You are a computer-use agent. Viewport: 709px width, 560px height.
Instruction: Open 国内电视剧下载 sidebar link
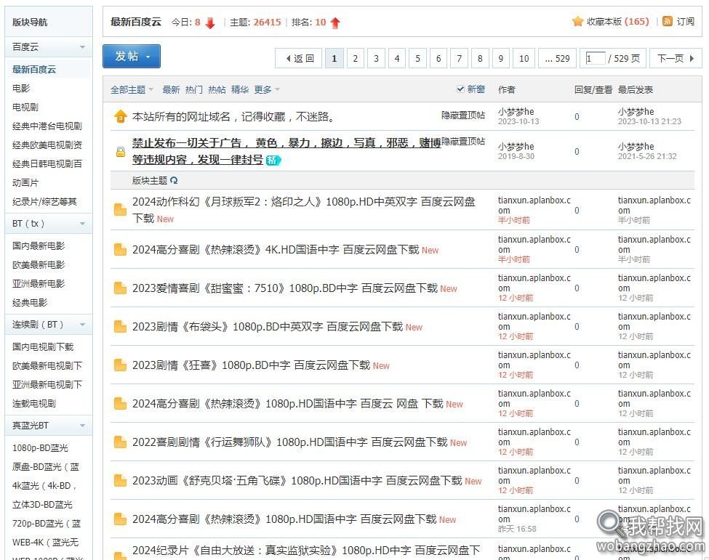(43, 347)
